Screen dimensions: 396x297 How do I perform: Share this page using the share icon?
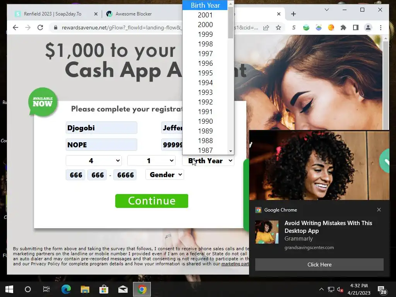pos(266,27)
